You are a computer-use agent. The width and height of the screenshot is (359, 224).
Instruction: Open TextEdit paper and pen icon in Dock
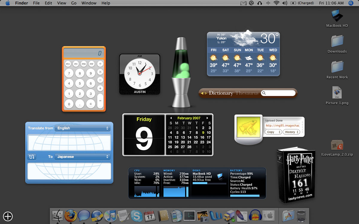(x=123, y=216)
